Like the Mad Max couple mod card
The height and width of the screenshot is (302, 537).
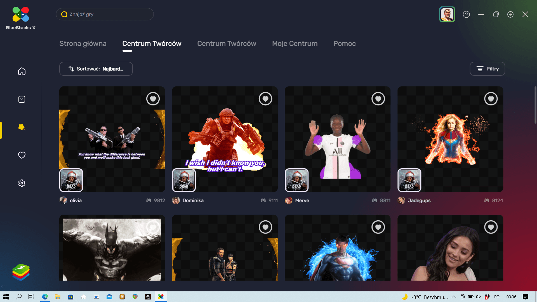(265, 227)
